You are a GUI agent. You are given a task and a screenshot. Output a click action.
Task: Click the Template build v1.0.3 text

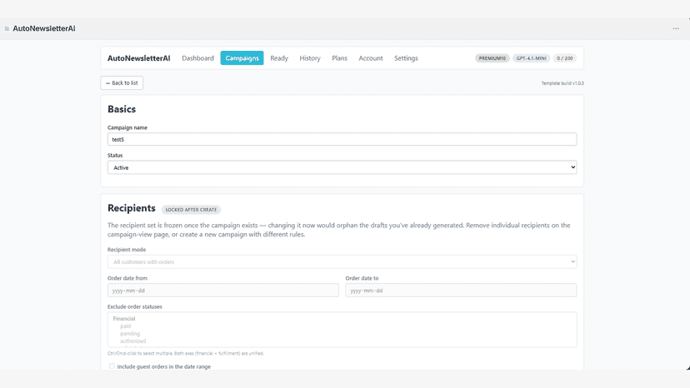562,83
